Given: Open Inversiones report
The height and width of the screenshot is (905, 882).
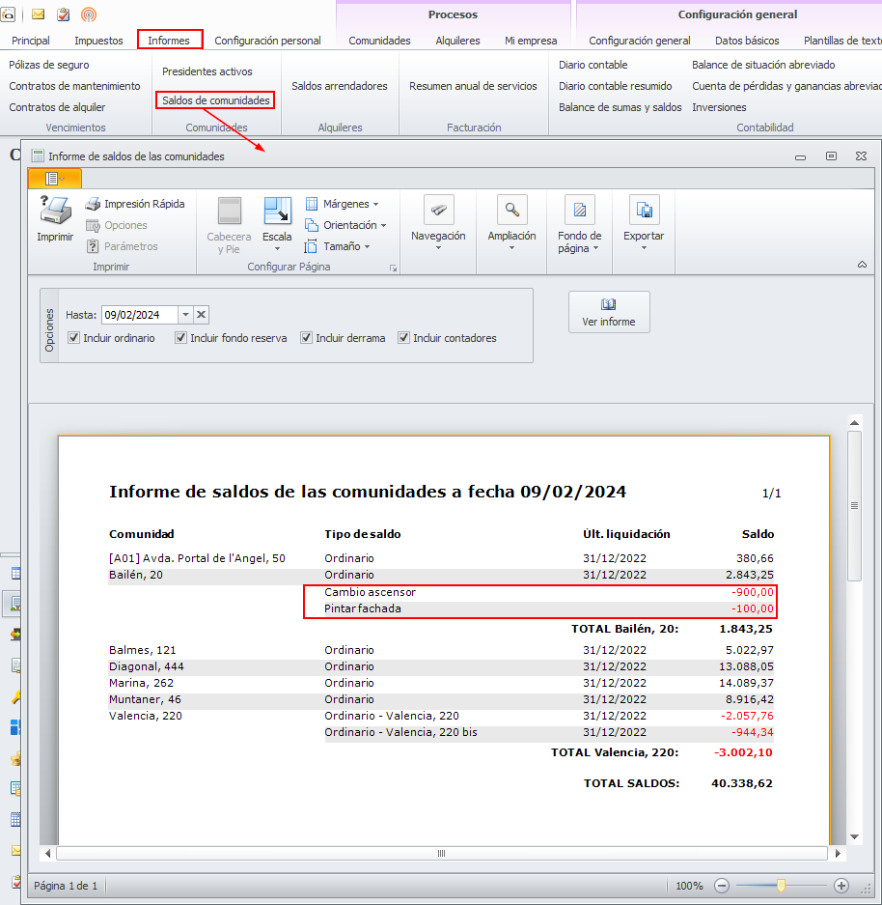Looking at the screenshot, I should [x=720, y=107].
